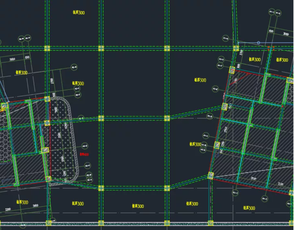Select the 3000 dimension text at upper right
This screenshot has height=230, width=294.
click(x=286, y=34)
